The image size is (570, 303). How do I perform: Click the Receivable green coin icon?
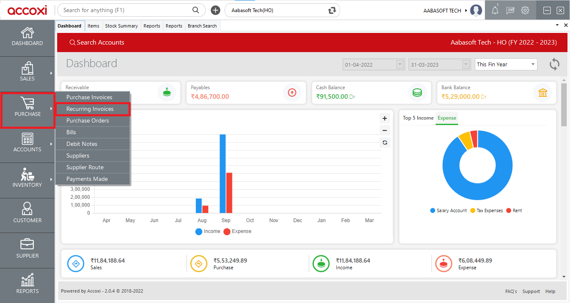coord(166,93)
